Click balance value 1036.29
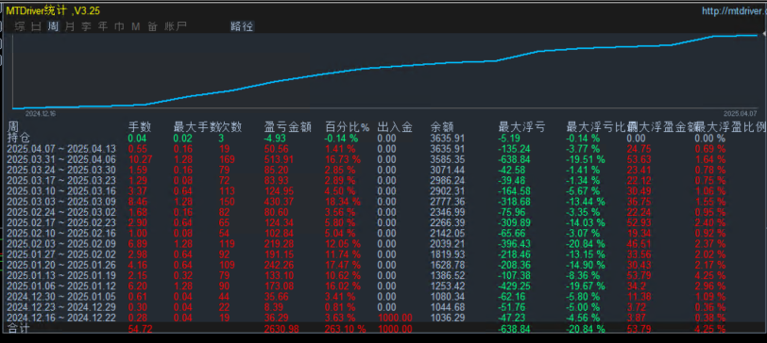 coord(447,318)
